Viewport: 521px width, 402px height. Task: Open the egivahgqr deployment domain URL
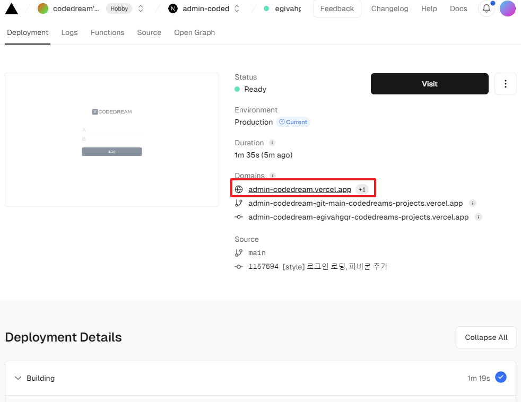[359, 217]
